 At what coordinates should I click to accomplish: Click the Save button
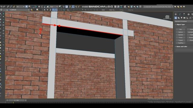click(x=103, y=10)
